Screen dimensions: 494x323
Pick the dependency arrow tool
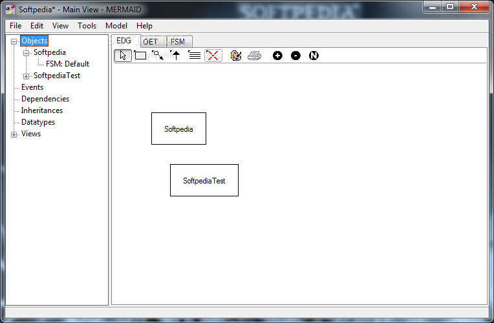[158, 56]
